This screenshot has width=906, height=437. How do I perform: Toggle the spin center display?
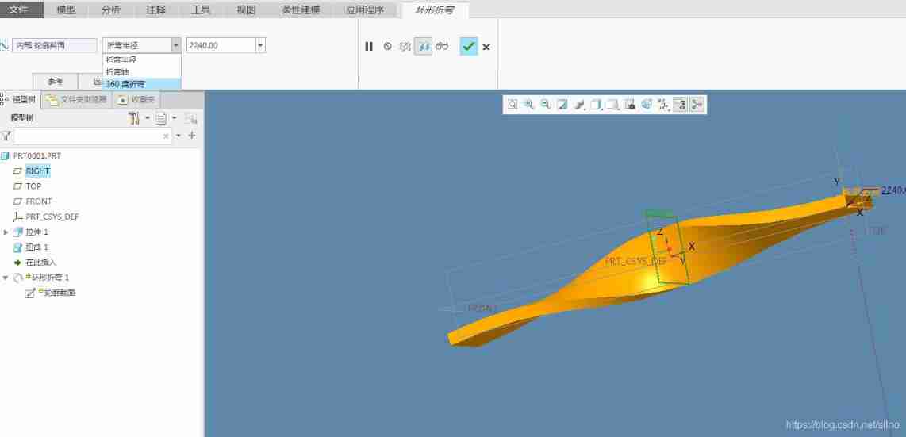click(697, 105)
